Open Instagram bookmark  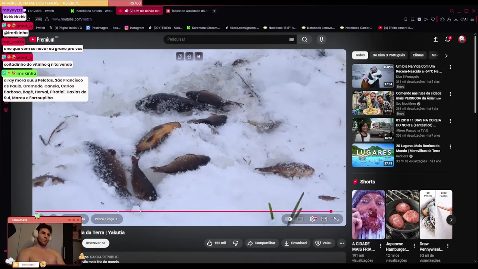(134, 28)
